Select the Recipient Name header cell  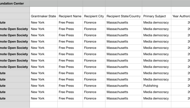pyautogui.click(x=70, y=16)
